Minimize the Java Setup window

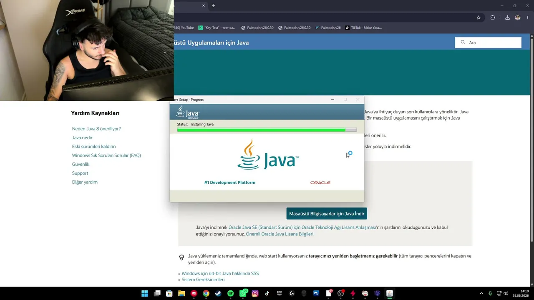pos(332,100)
